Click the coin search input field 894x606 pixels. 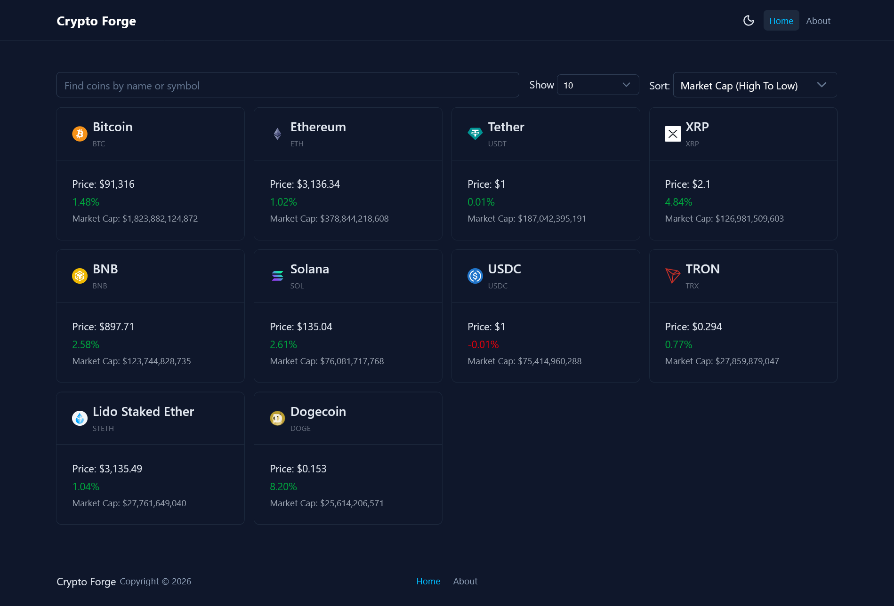point(287,85)
